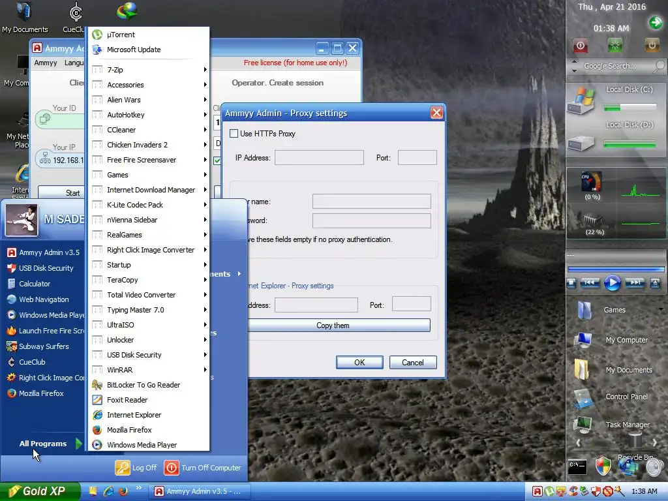668x501 pixels.
Task: Start Subway Surfers from Start menu
Action: (44, 346)
